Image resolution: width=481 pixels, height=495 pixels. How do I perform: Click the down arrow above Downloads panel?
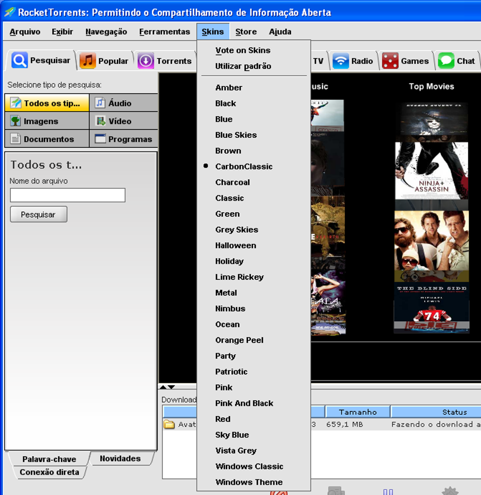tap(171, 387)
